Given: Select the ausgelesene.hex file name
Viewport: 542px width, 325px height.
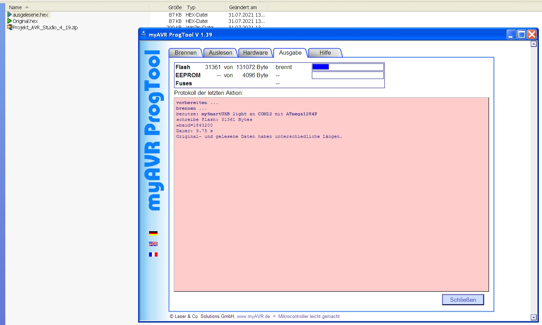Looking at the screenshot, I should click(x=30, y=15).
